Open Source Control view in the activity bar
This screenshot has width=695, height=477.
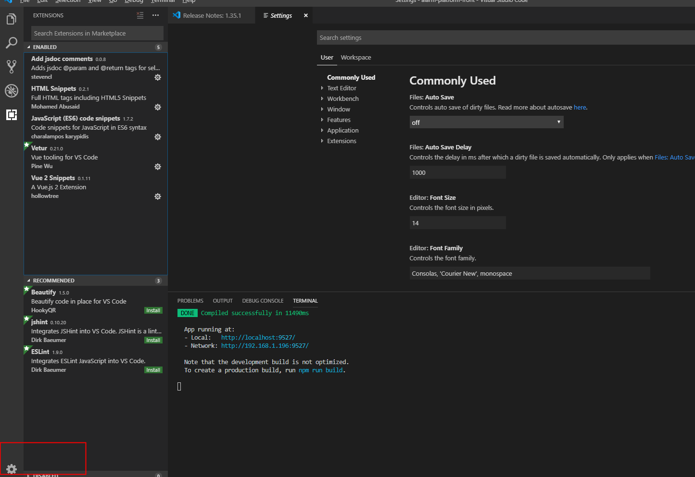12,67
